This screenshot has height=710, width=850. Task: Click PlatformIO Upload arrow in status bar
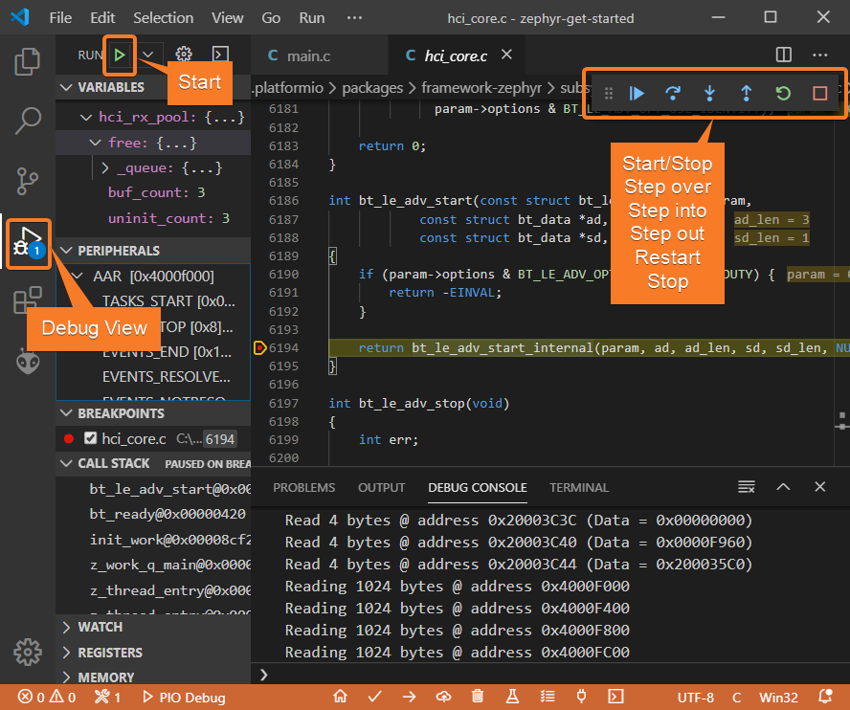(410, 697)
